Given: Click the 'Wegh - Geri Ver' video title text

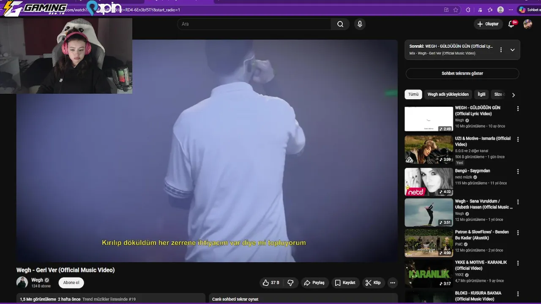Looking at the screenshot, I should (66, 270).
